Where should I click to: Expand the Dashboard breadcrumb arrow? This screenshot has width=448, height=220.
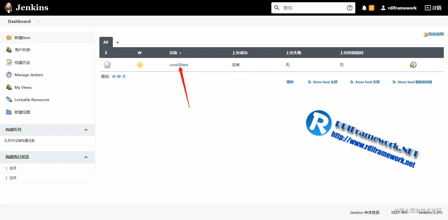click(x=38, y=21)
